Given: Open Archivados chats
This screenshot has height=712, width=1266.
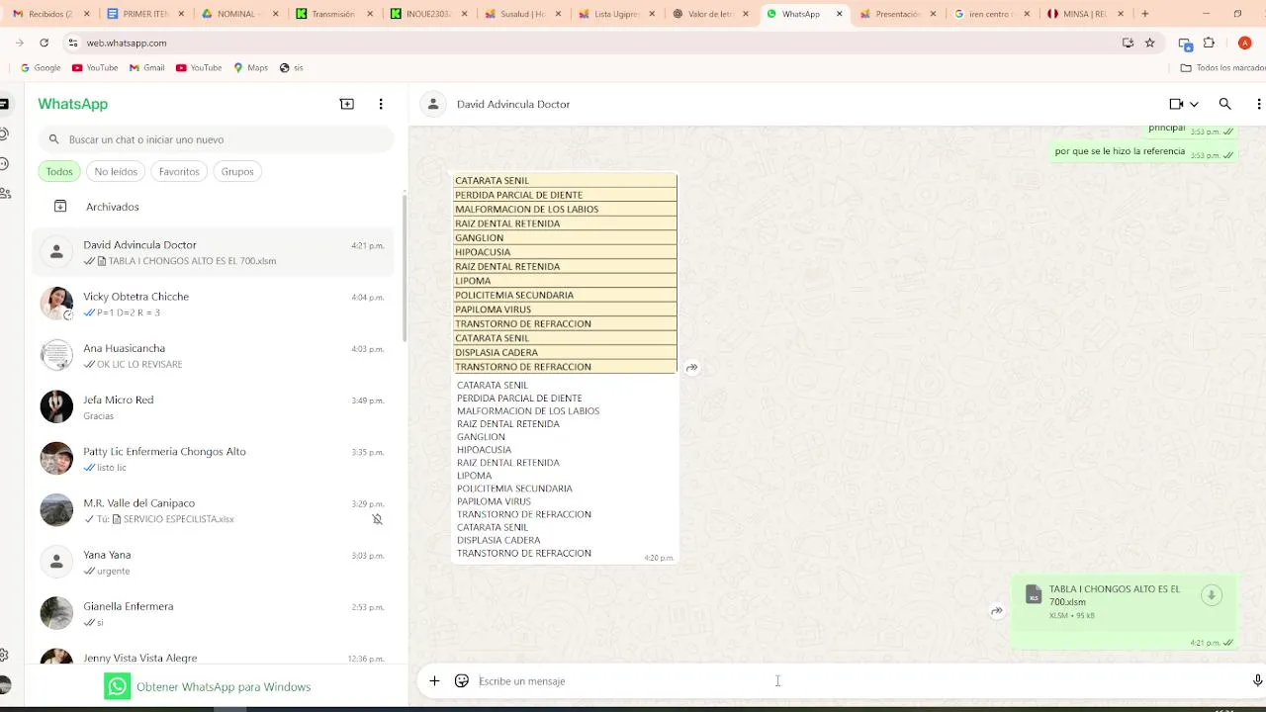Looking at the screenshot, I should [x=214, y=207].
